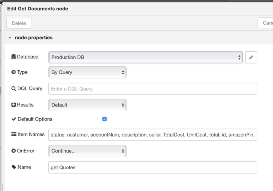Click the plus icon beside Results
Screen dimensions: 273x191
14,105
